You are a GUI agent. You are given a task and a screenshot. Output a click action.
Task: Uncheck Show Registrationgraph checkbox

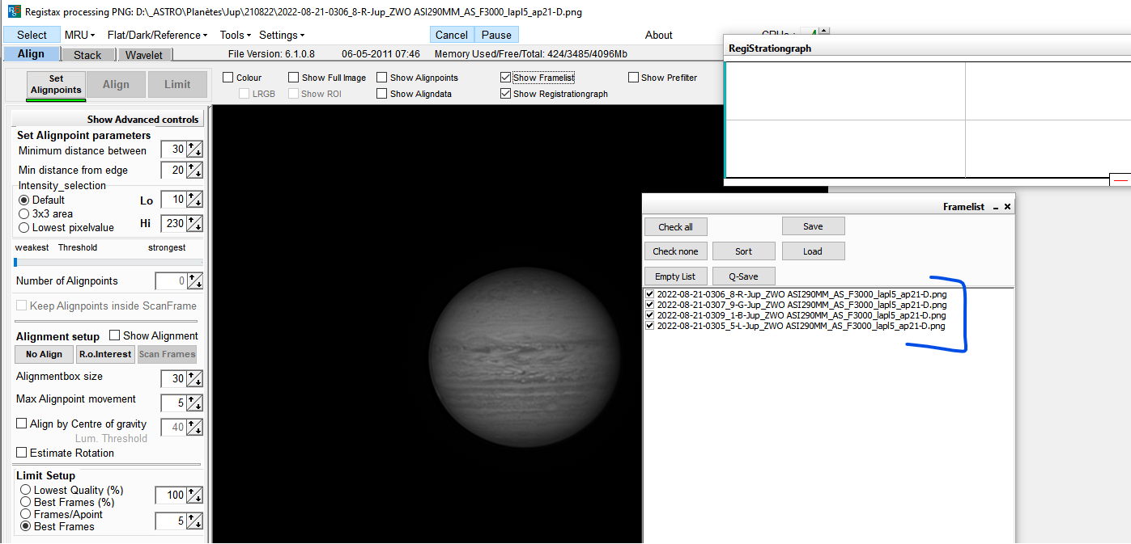pyautogui.click(x=506, y=94)
